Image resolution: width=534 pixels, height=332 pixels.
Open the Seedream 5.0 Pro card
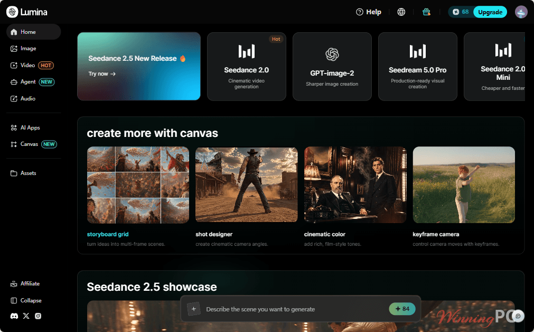(x=417, y=67)
